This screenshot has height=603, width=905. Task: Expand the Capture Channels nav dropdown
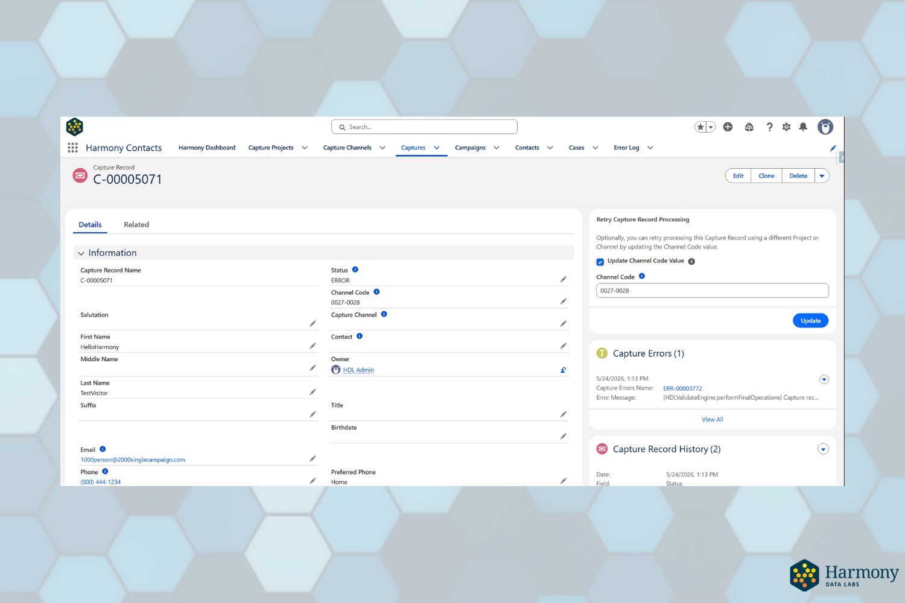click(x=383, y=148)
